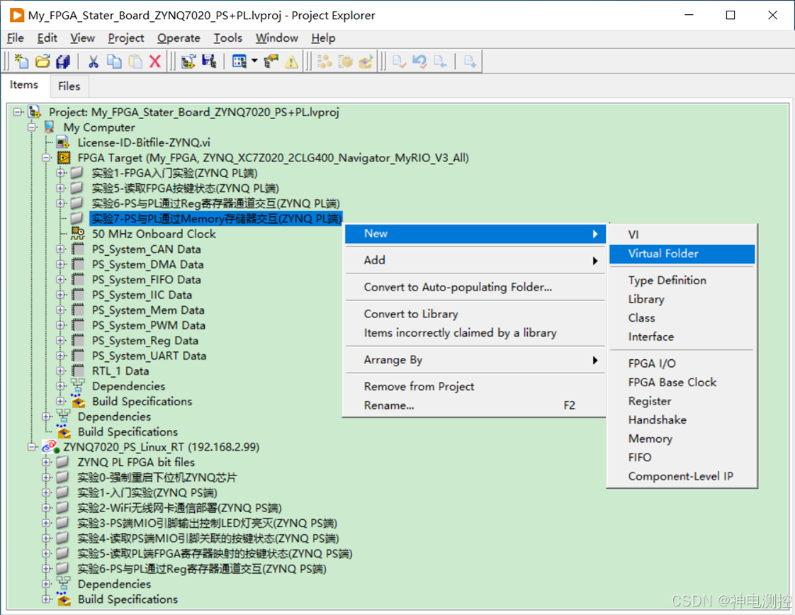Open the File menu
This screenshot has height=615, width=795.
click(15, 38)
